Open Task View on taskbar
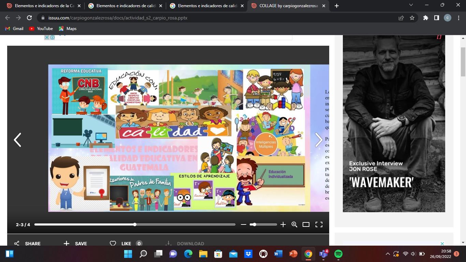 pyautogui.click(x=158, y=254)
